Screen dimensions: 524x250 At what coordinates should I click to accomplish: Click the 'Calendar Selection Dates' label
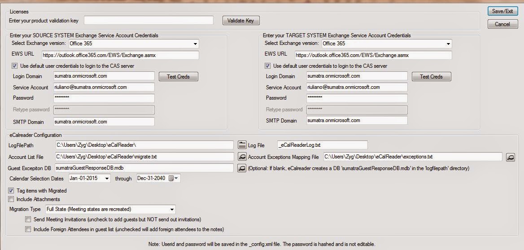tap(37, 179)
